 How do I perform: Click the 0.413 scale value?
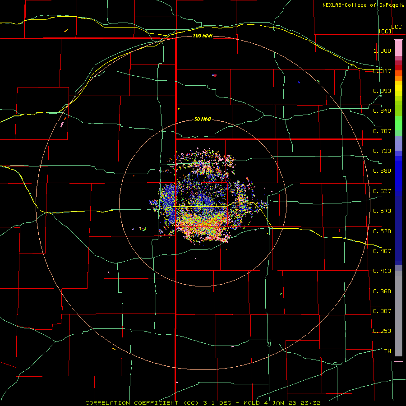382,271
